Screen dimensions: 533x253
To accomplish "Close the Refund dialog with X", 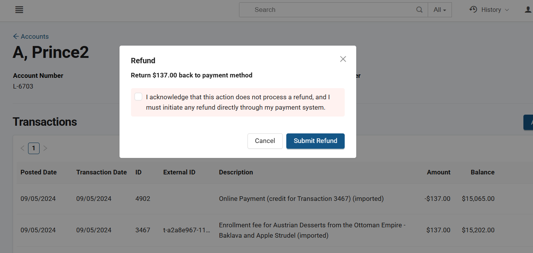I will 343,59.
